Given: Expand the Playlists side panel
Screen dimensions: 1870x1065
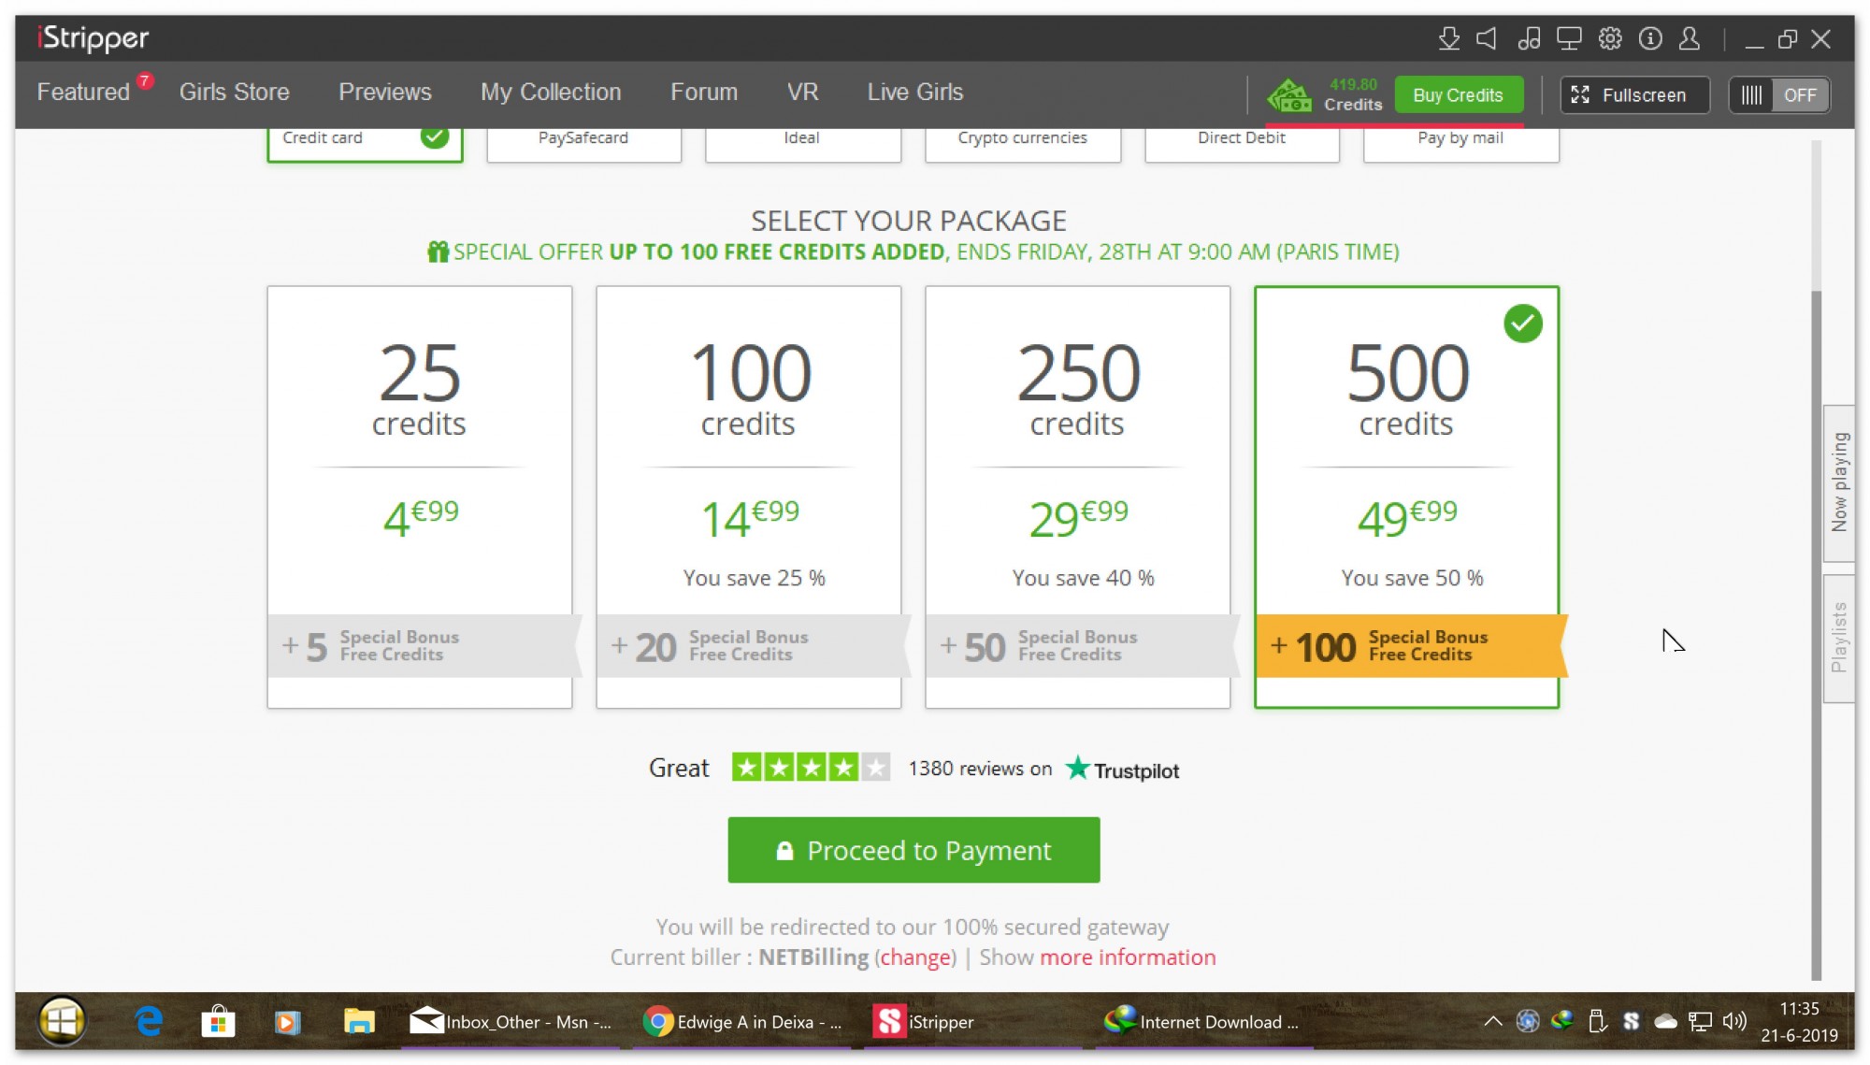Looking at the screenshot, I should click(x=1839, y=638).
